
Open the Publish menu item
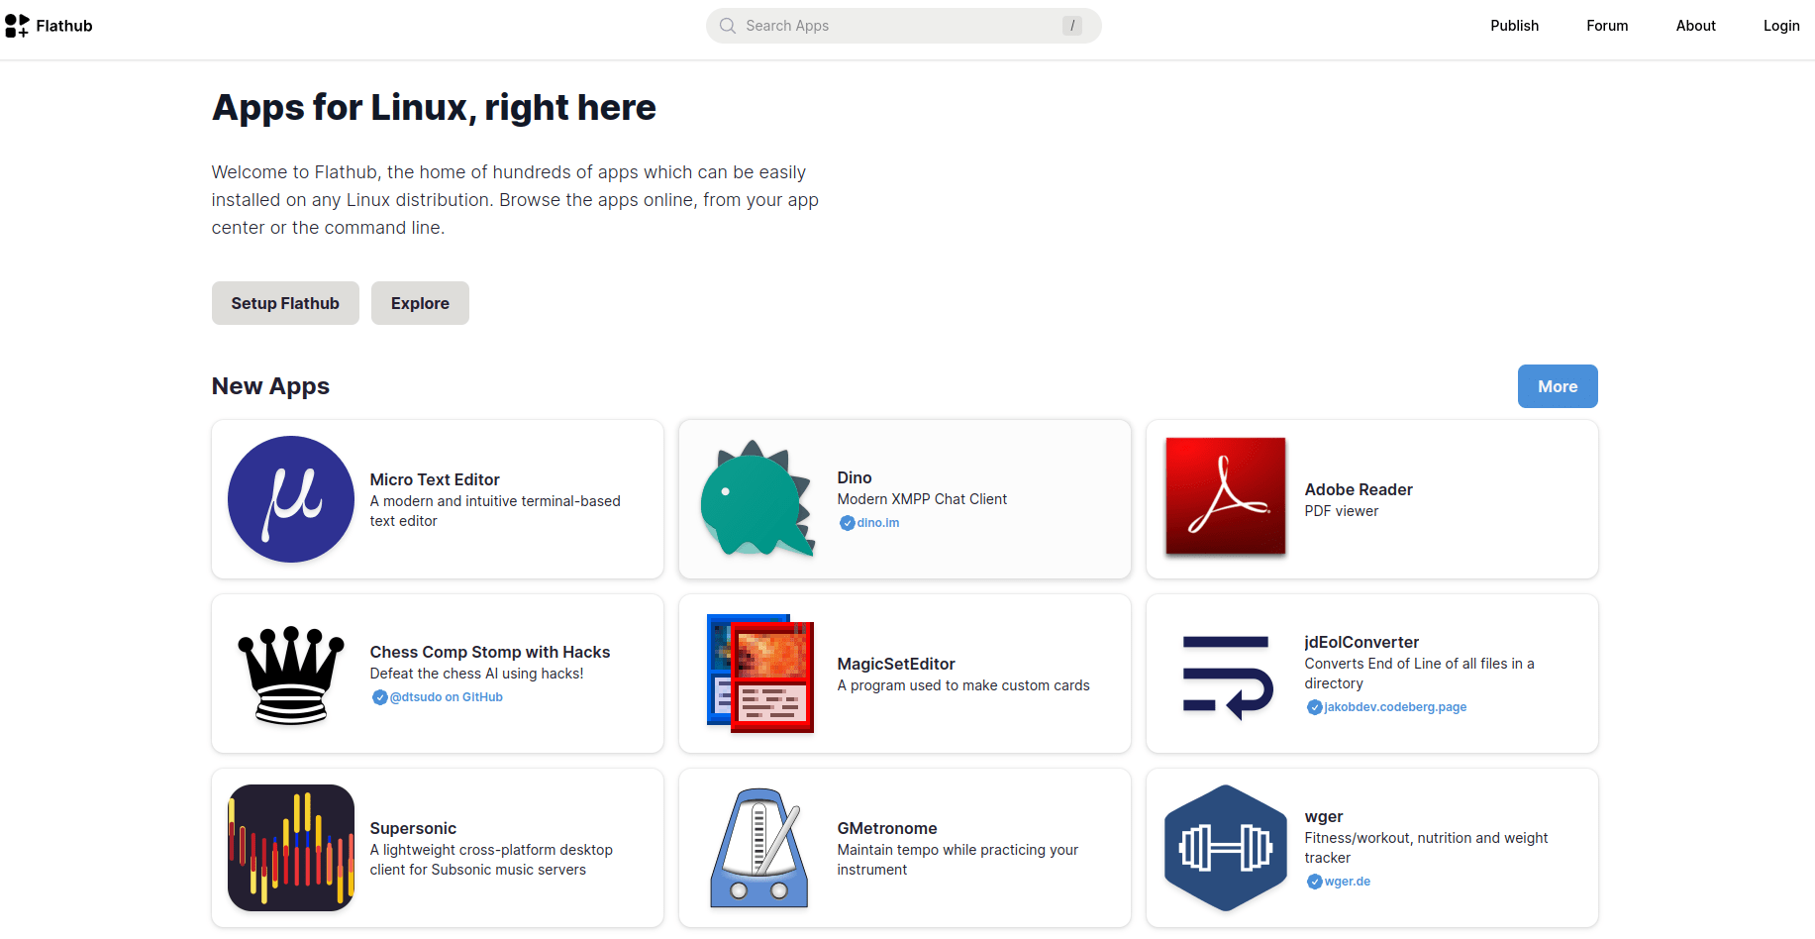click(1514, 26)
